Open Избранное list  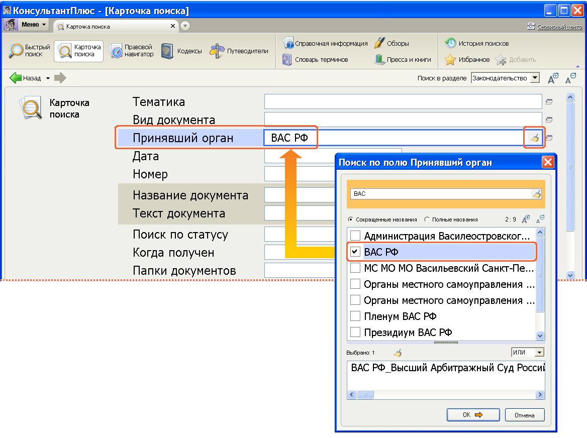click(x=467, y=59)
